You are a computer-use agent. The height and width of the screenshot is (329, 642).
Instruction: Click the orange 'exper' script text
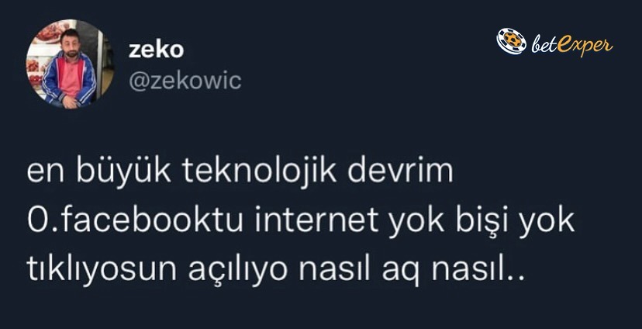585,45
